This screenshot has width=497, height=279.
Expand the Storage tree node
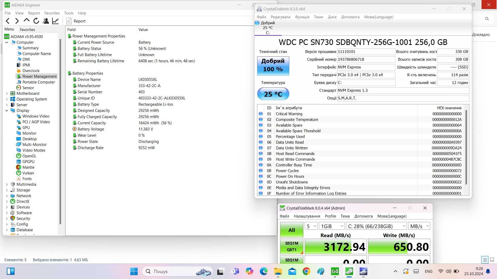click(7, 190)
